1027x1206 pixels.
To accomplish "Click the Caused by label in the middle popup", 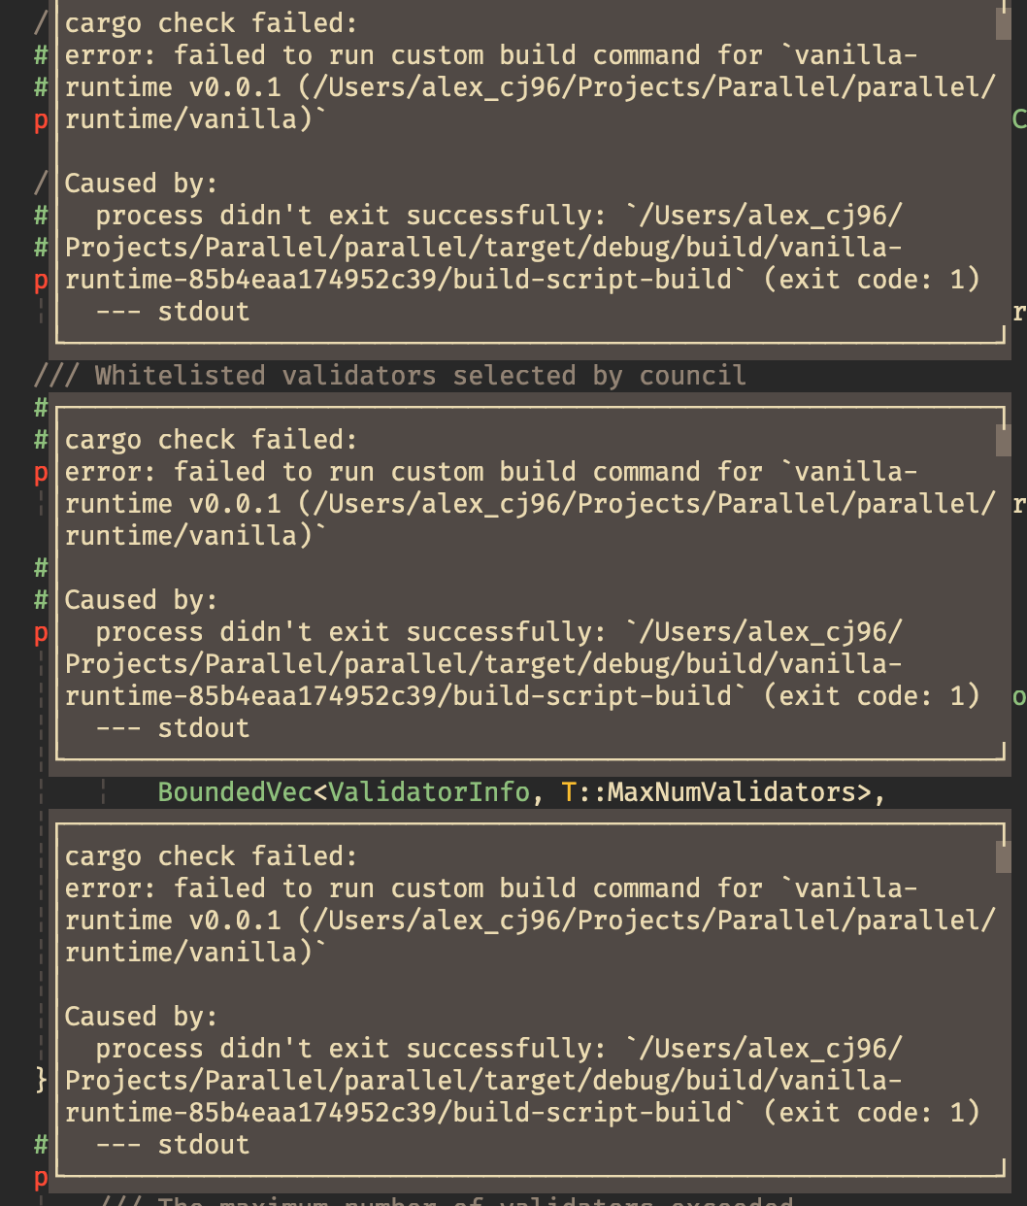I will 140,599.
